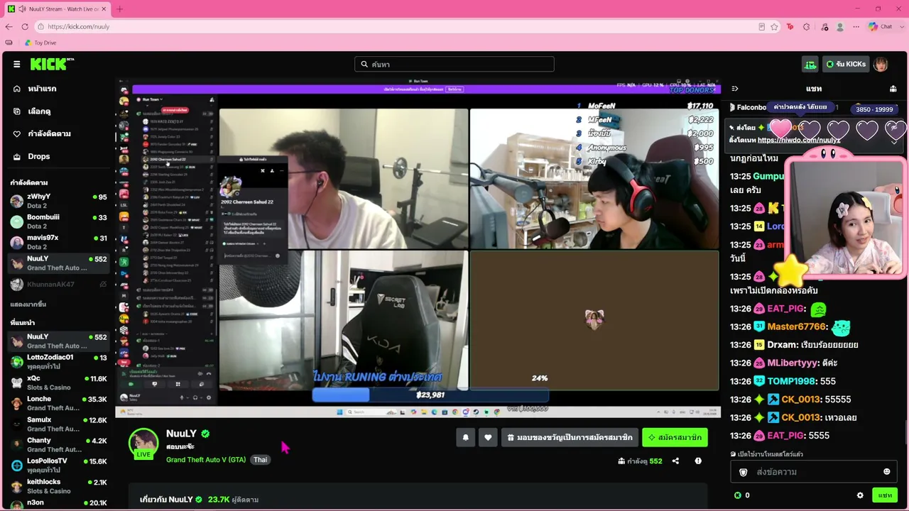The height and width of the screenshot is (511, 909).
Task: Toggle stream notifications bell
Action: (x=465, y=438)
